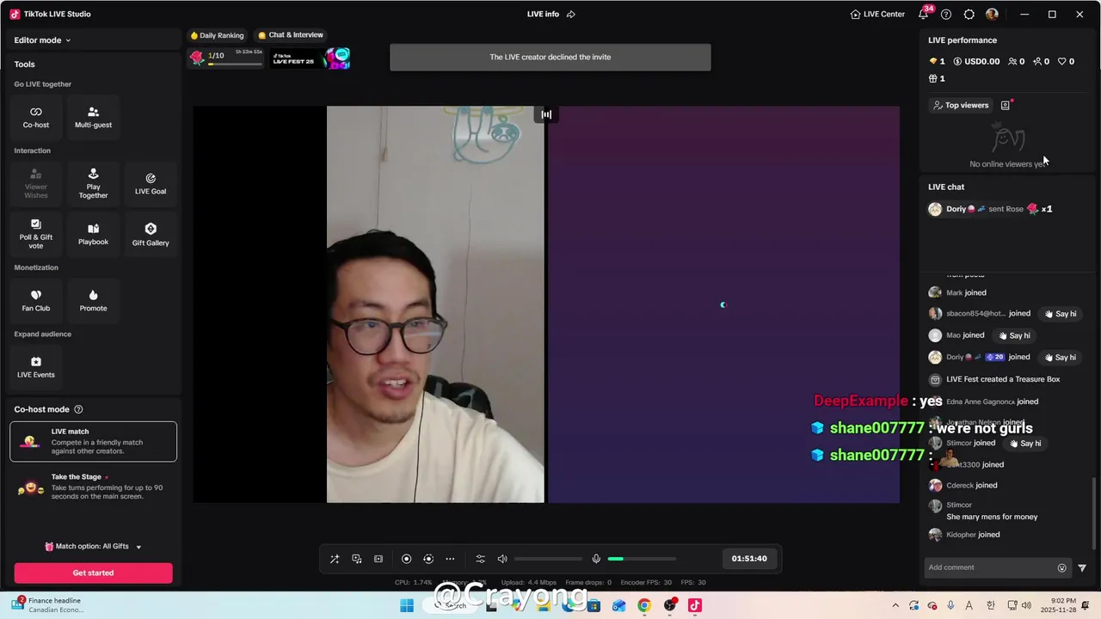Viewport: 1101px width, 619px height.
Task: Open the Promote tool
Action: [x=93, y=301]
